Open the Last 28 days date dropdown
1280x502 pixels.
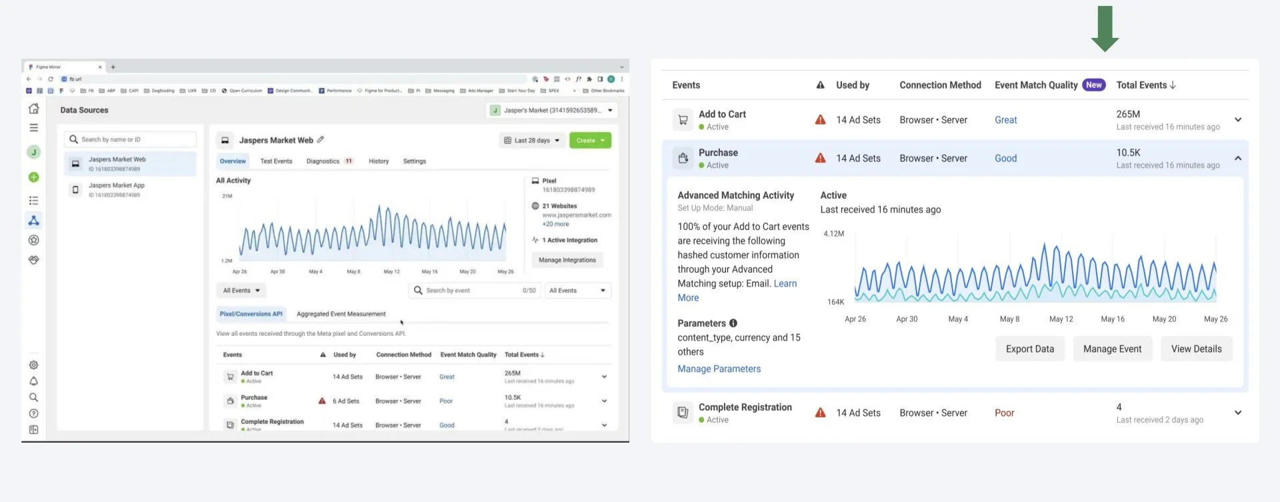point(532,140)
